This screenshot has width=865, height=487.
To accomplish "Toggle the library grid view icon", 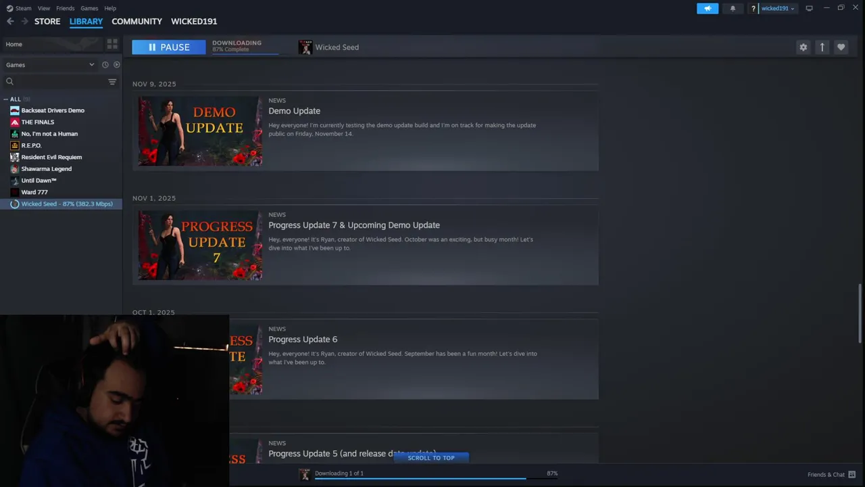I will [x=112, y=44].
